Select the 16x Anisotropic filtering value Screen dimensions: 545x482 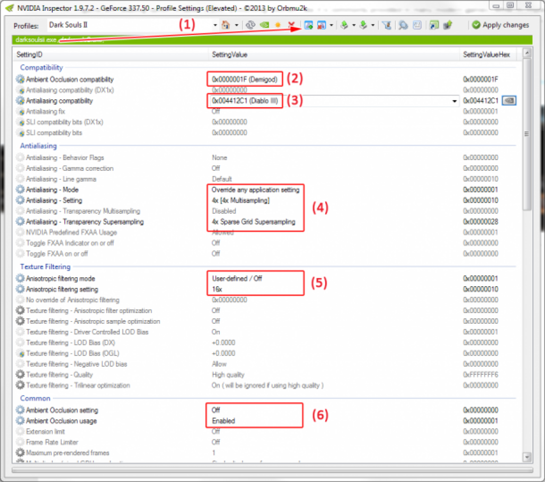(217, 289)
